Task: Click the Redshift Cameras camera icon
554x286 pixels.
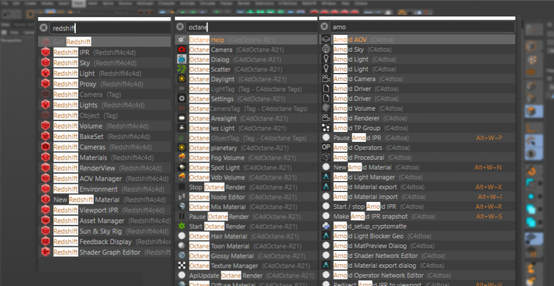Action: pyautogui.click(x=45, y=147)
